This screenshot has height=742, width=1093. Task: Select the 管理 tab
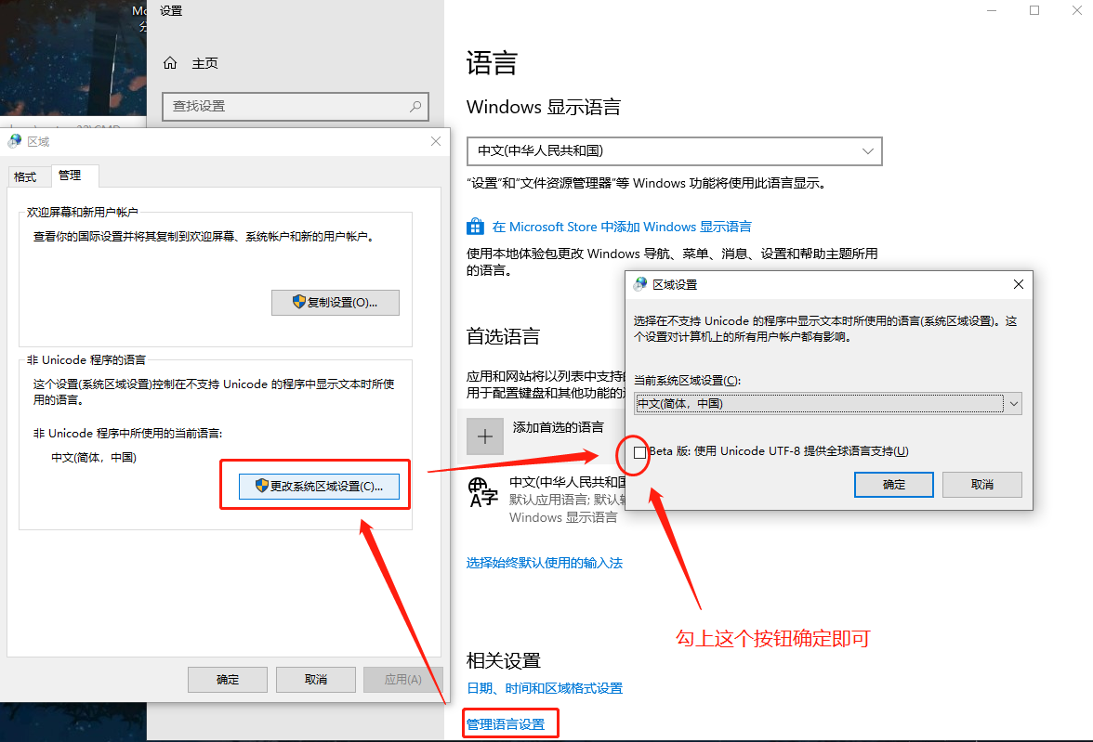click(x=70, y=176)
